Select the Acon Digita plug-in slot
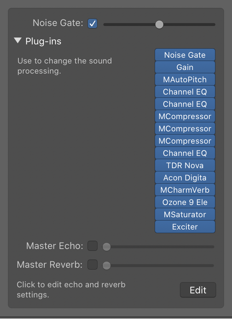Image resolution: width=232 pixels, height=319 pixels. [185, 178]
